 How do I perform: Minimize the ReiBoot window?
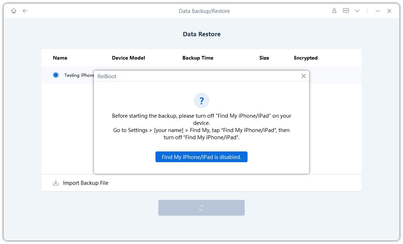[x=378, y=11]
